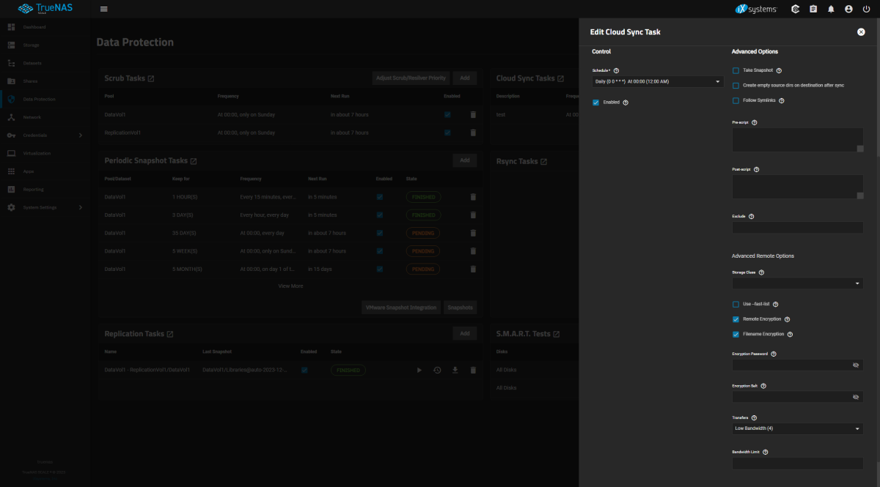Click into the Pre-script text area
The height and width of the screenshot is (487, 880).
(797, 140)
